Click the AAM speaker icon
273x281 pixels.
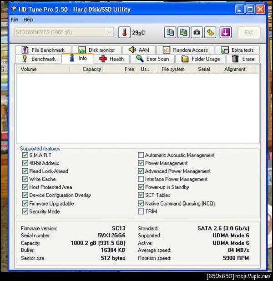tap(132, 50)
